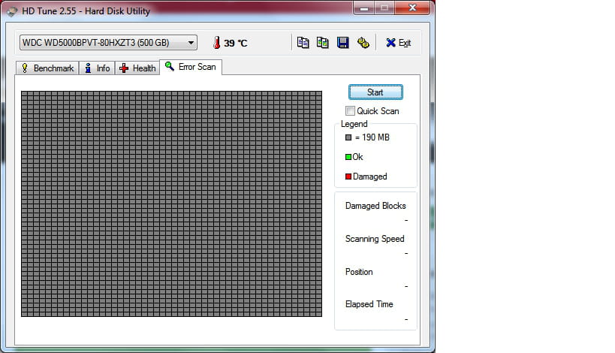Viewport: 615px width, 353px height.
Task: Save screenshot floppy disk icon
Action: [x=343, y=42]
